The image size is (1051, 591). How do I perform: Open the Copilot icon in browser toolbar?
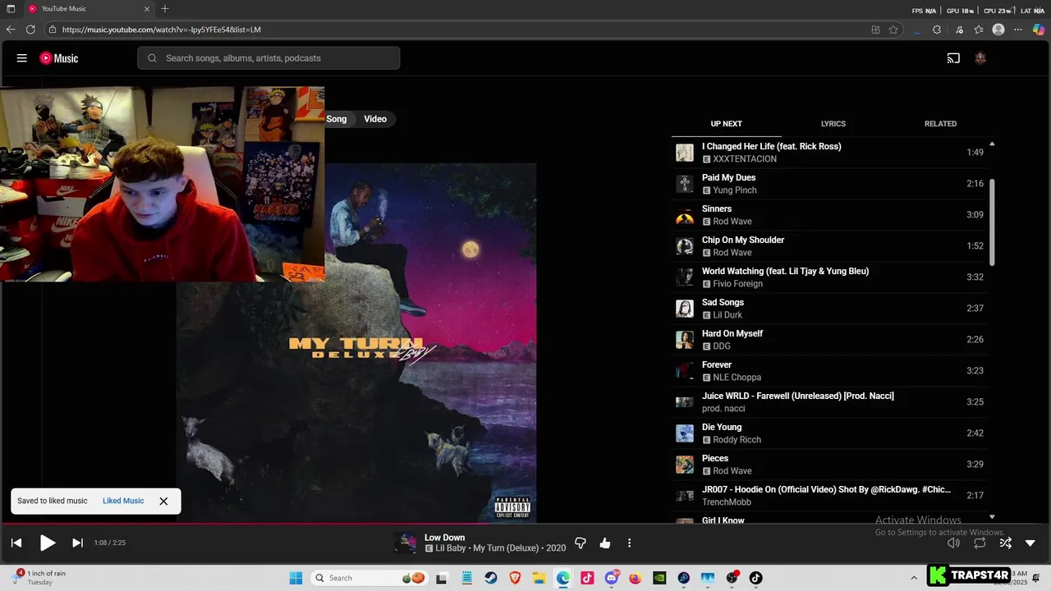[x=1039, y=30]
